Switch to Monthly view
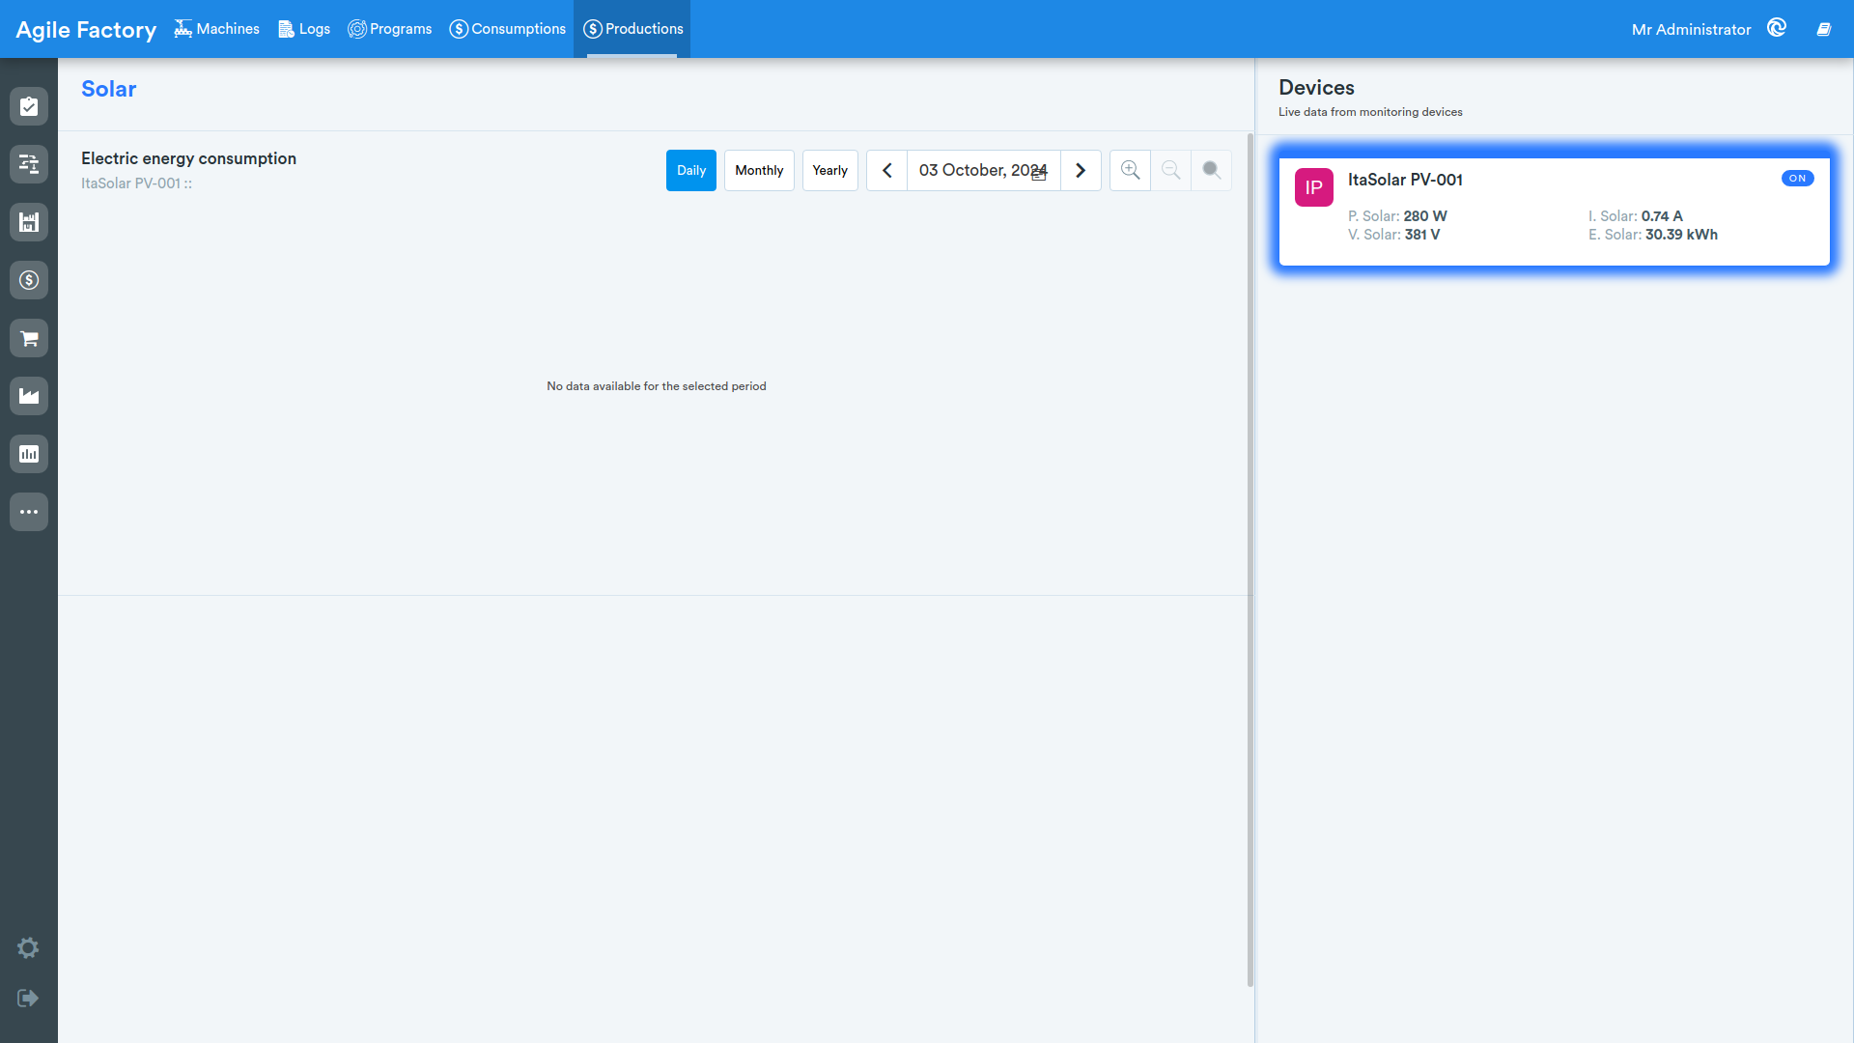This screenshot has height=1043, width=1854. [x=759, y=170]
